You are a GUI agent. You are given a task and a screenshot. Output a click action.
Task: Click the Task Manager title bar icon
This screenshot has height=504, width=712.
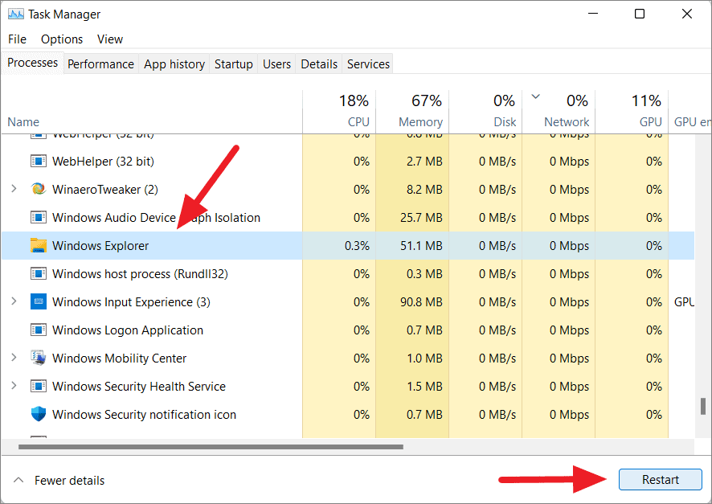(16, 14)
